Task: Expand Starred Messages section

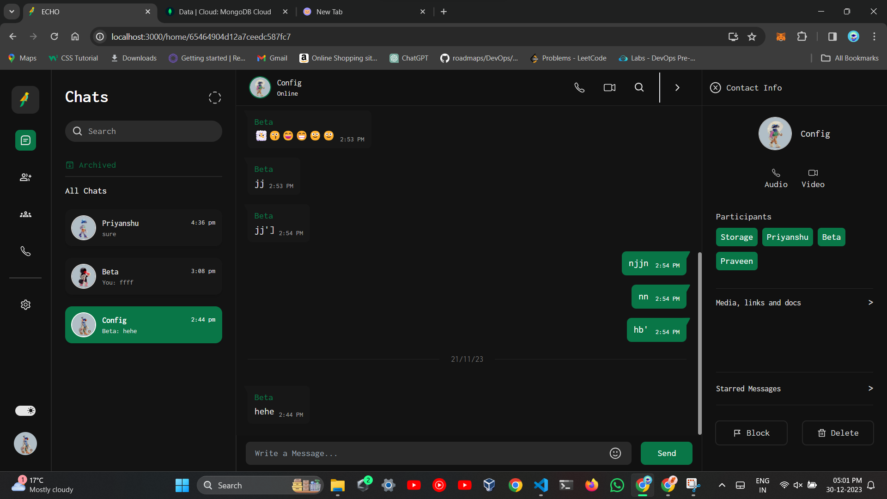Action: coord(870,389)
